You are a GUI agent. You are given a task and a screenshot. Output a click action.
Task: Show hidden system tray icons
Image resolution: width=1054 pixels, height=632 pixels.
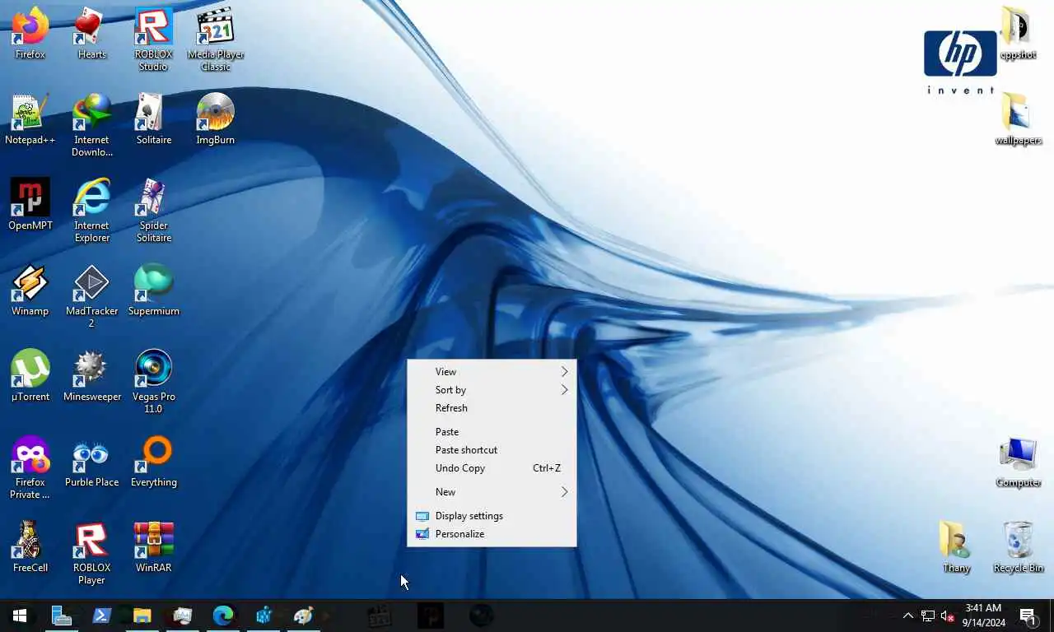point(908,616)
